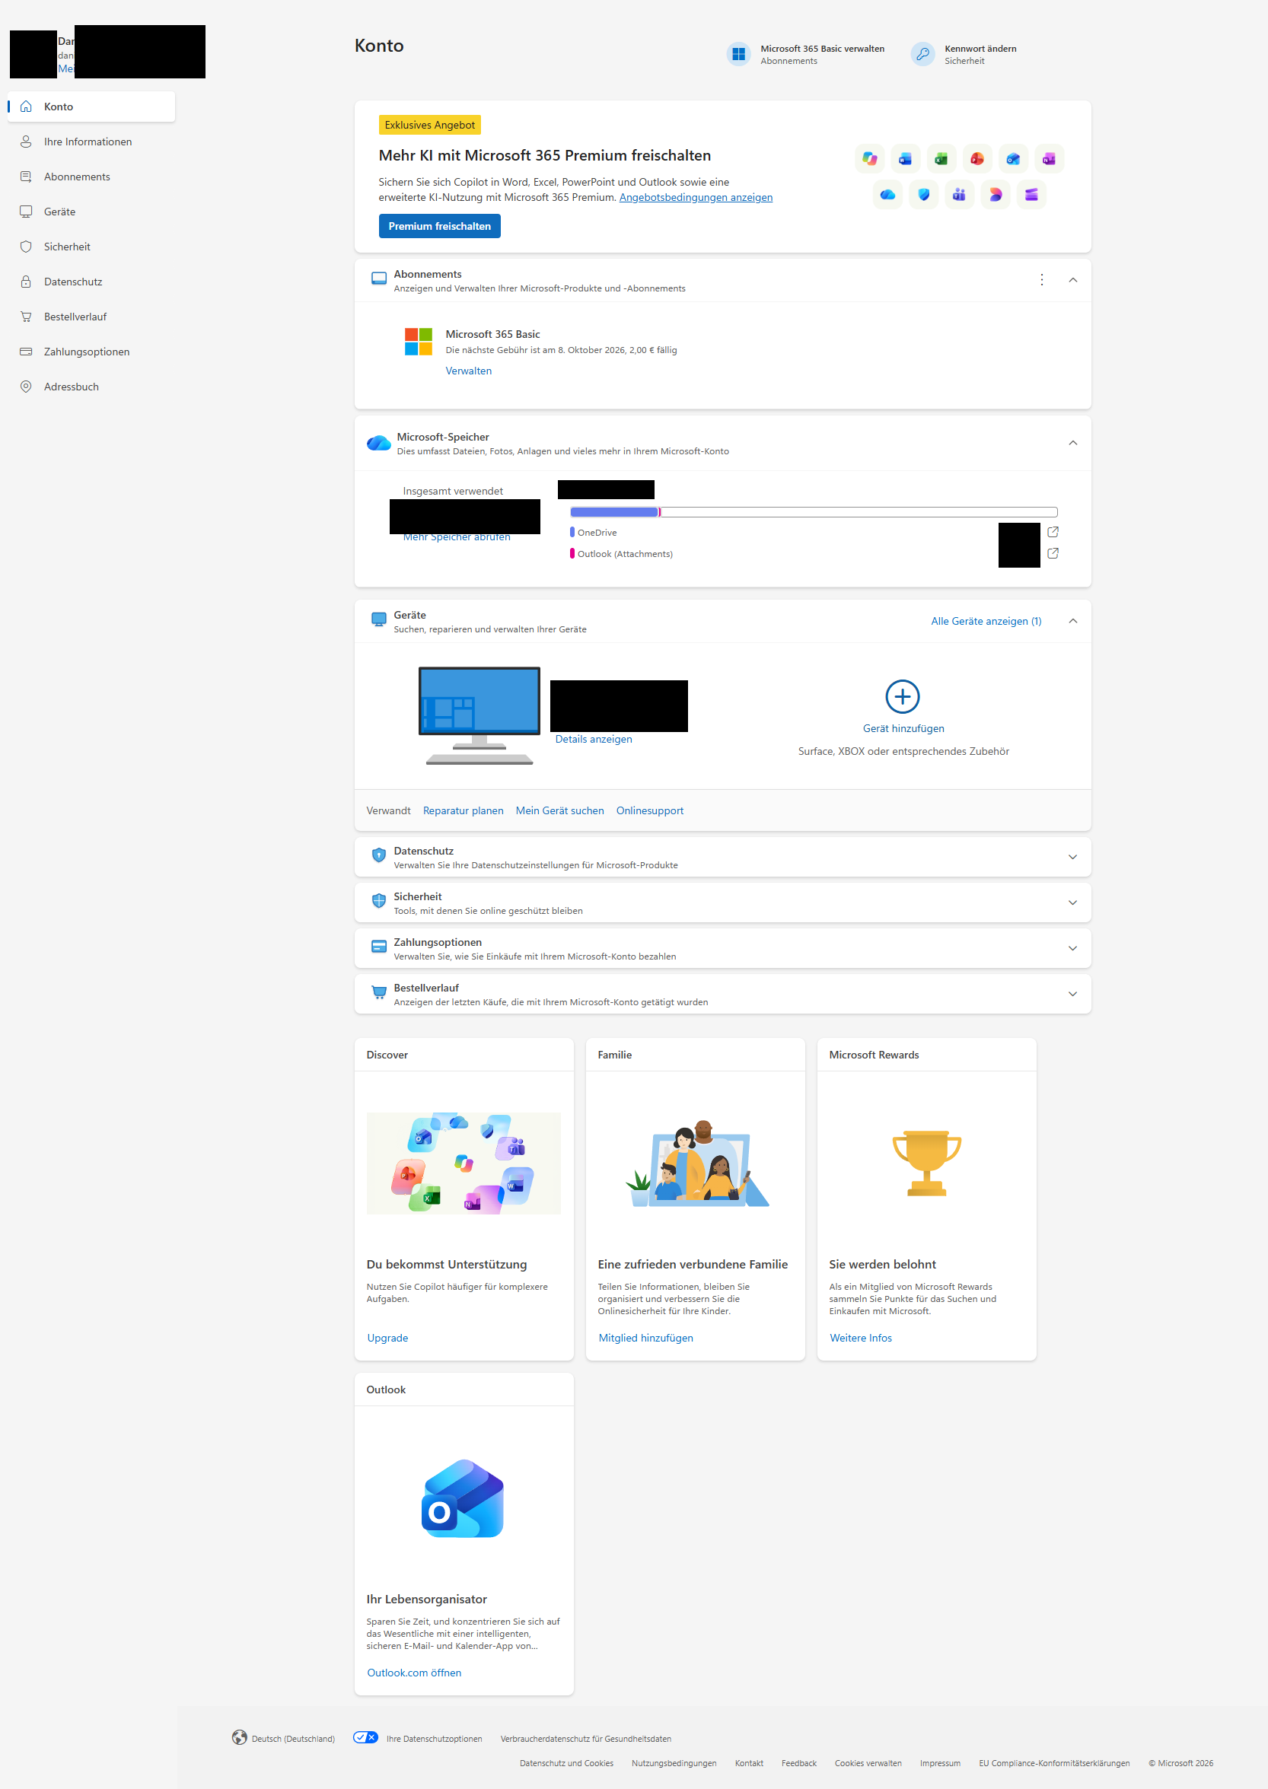Click the plus icon to add a device
Screen dimensions: 1268x1789
click(x=903, y=697)
